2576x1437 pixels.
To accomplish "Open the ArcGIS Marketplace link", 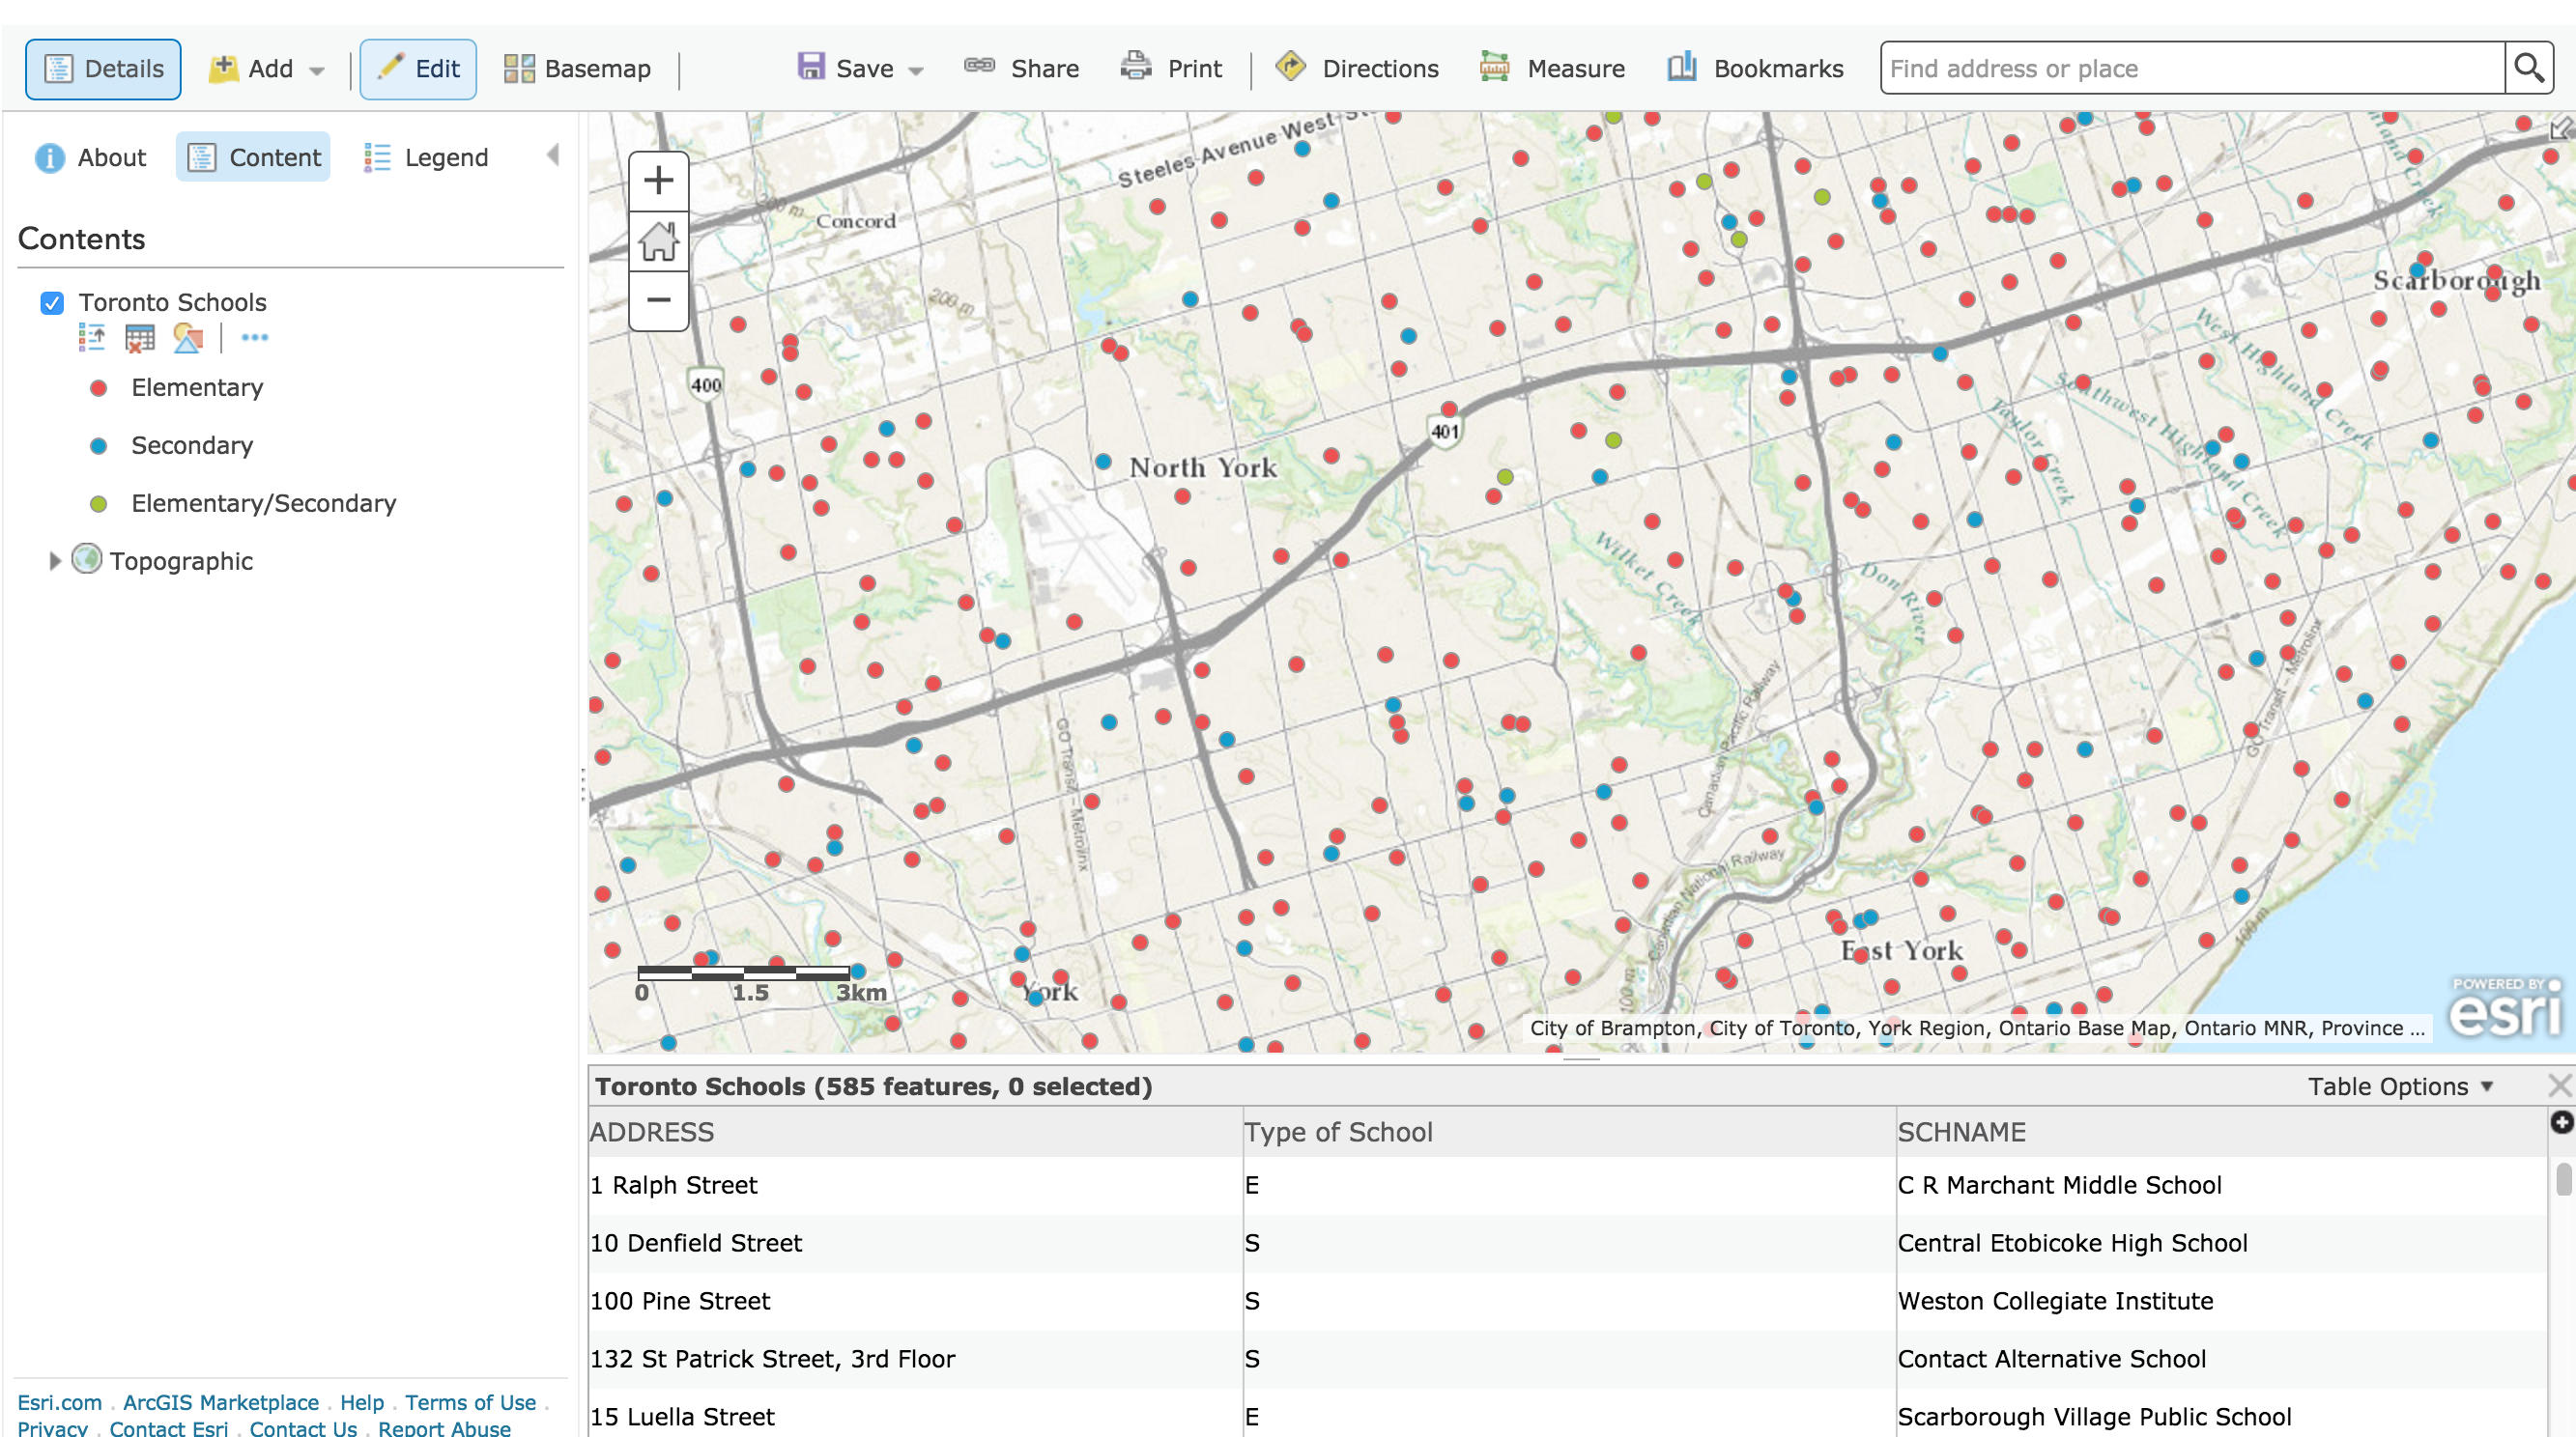I will (x=221, y=1402).
